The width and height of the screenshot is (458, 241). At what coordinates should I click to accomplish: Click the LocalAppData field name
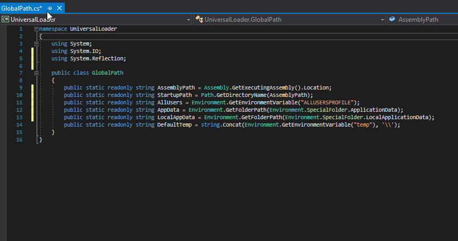(x=176, y=118)
